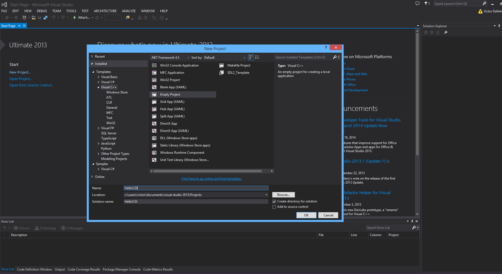The image size is (502, 274).
Task: Switch to the Output tab
Action: coord(60,269)
